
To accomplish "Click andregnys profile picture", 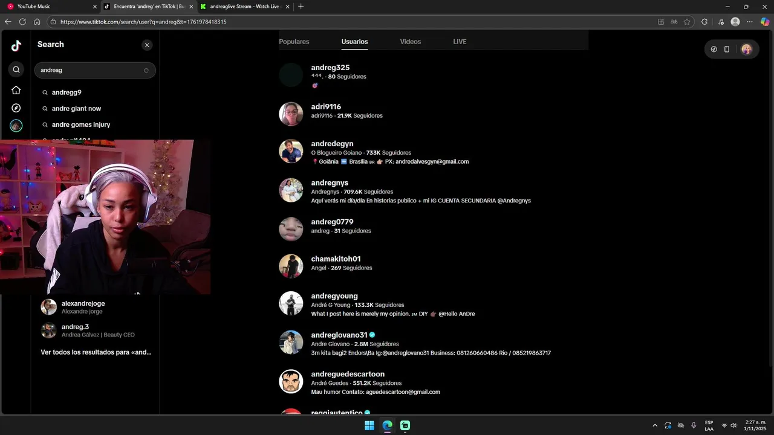I will 291,190.
